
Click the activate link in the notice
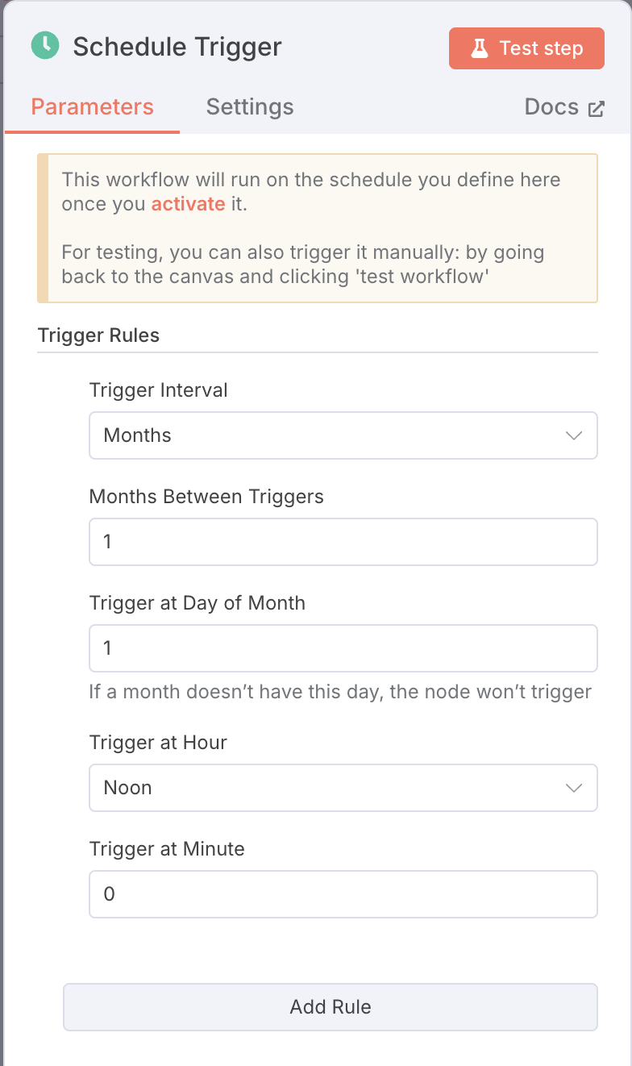coord(188,204)
